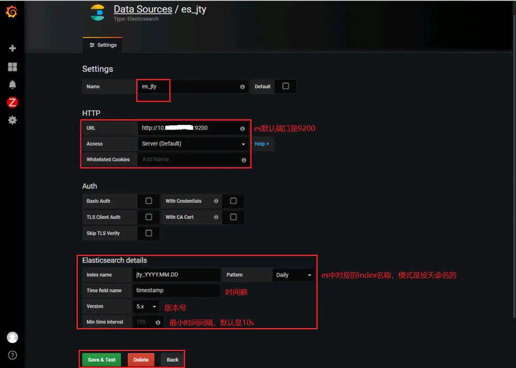Image resolution: width=516 pixels, height=368 pixels.
Task: Click the Save & Test button
Action: tap(101, 360)
